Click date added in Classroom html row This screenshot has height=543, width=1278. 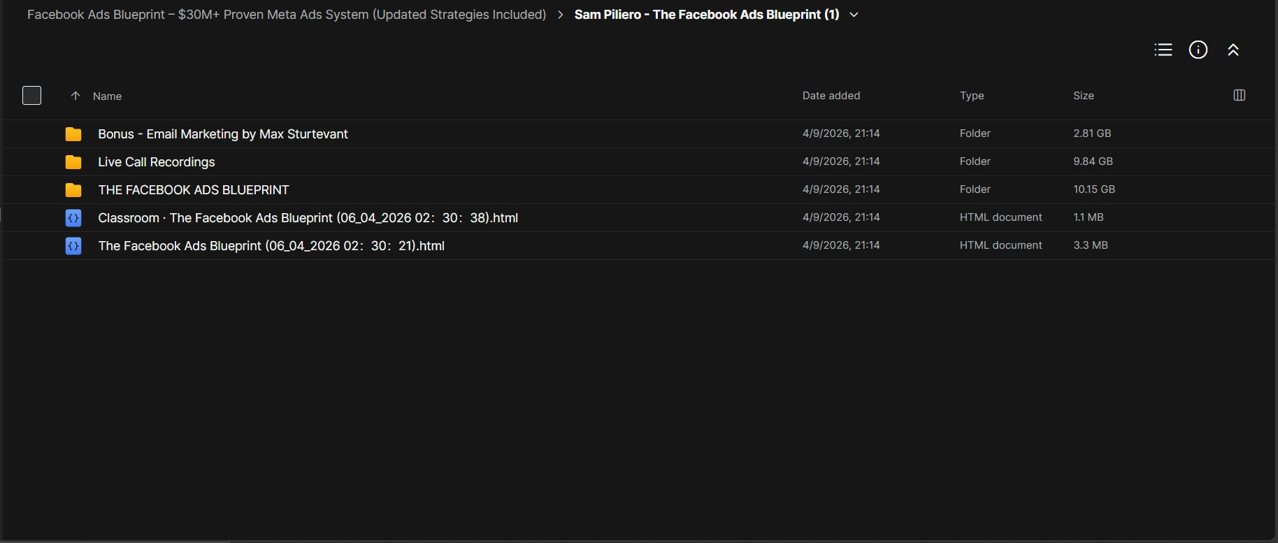tap(841, 217)
